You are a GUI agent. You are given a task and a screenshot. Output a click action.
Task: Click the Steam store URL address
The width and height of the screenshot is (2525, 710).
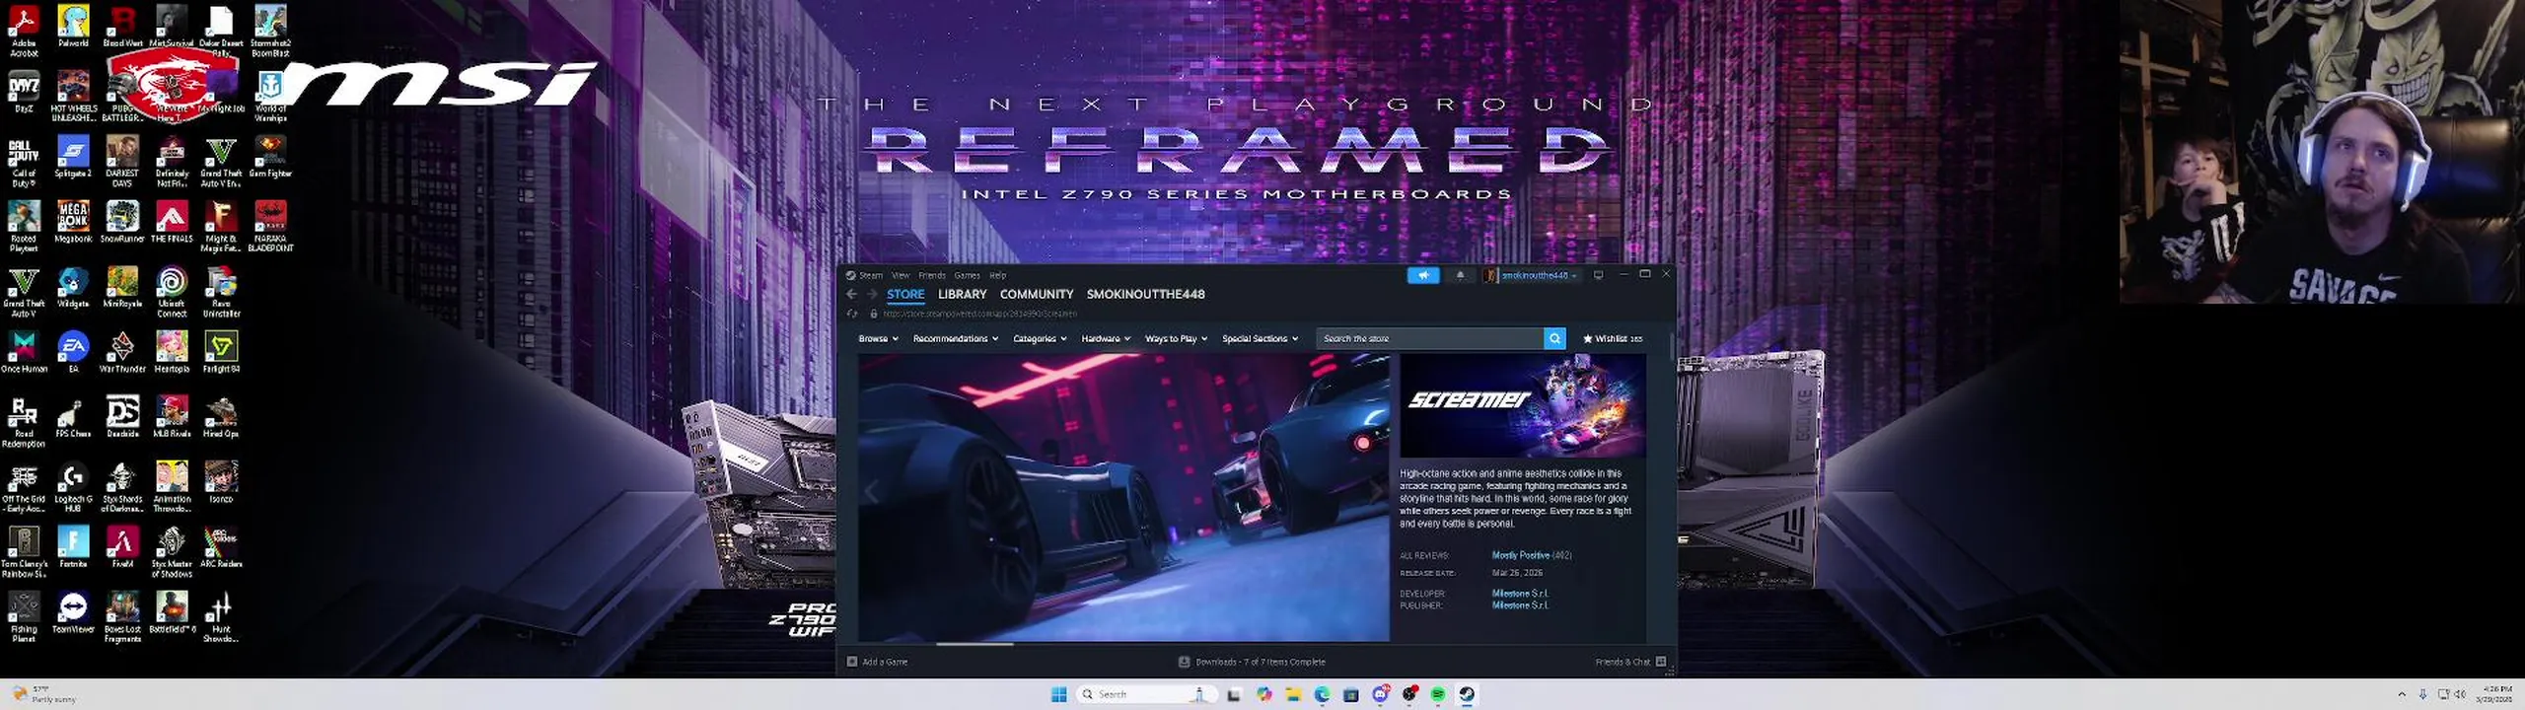coord(979,314)
